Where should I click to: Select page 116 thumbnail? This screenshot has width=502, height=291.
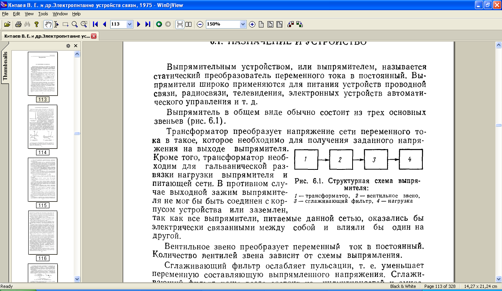(43, 233)
